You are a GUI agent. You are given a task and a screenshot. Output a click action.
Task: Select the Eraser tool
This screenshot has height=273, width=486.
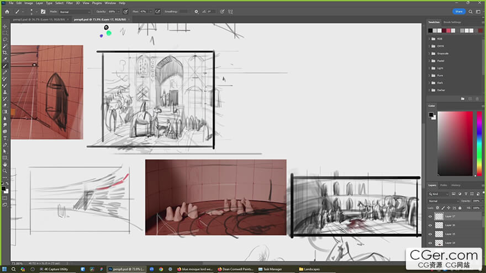click(5, 105)
